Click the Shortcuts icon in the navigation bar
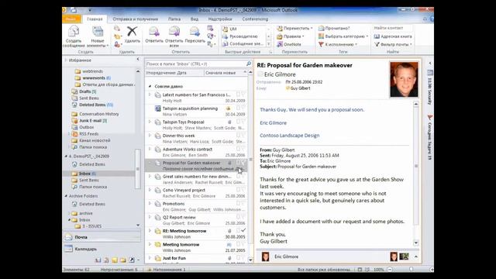Viewport: 496px width, 279px height. pos(131,260)
